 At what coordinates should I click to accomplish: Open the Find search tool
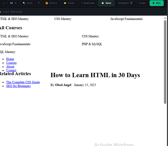tap(27, 3)
